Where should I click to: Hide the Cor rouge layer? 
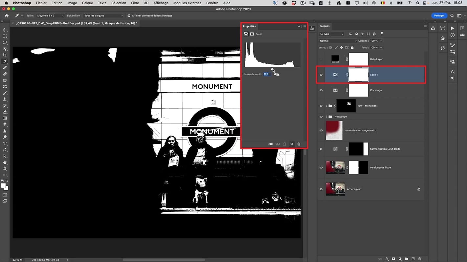321,90
